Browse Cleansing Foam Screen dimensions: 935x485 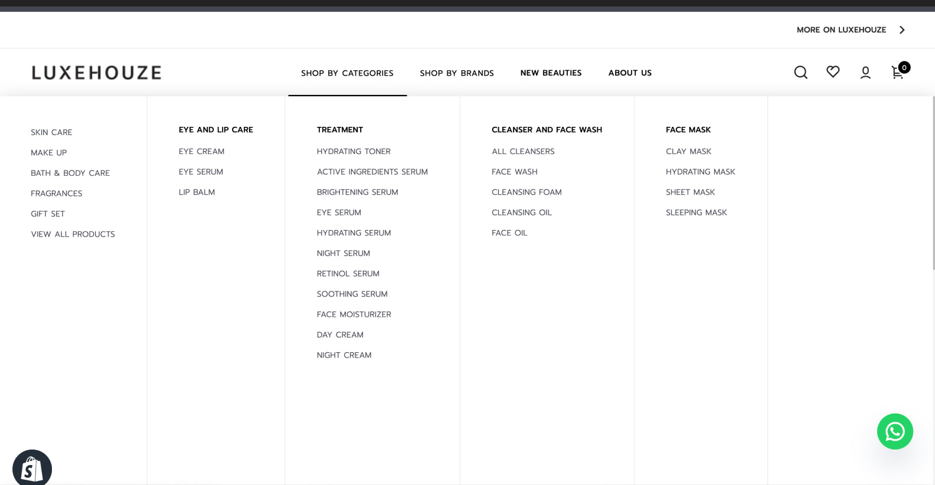click(527, 192)
